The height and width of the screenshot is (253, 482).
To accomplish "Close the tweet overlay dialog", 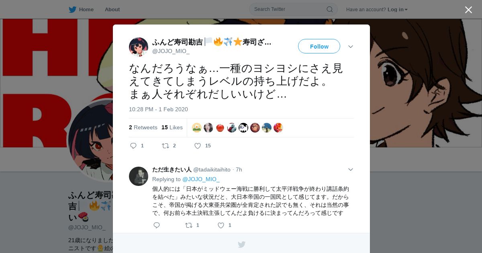I will (x=468, y=10).
